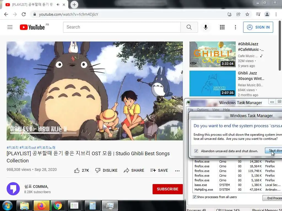The width and height of the screenshot is (282, 211).
Task: Open Options menu in Task Manager
Action: pos(203,110)
